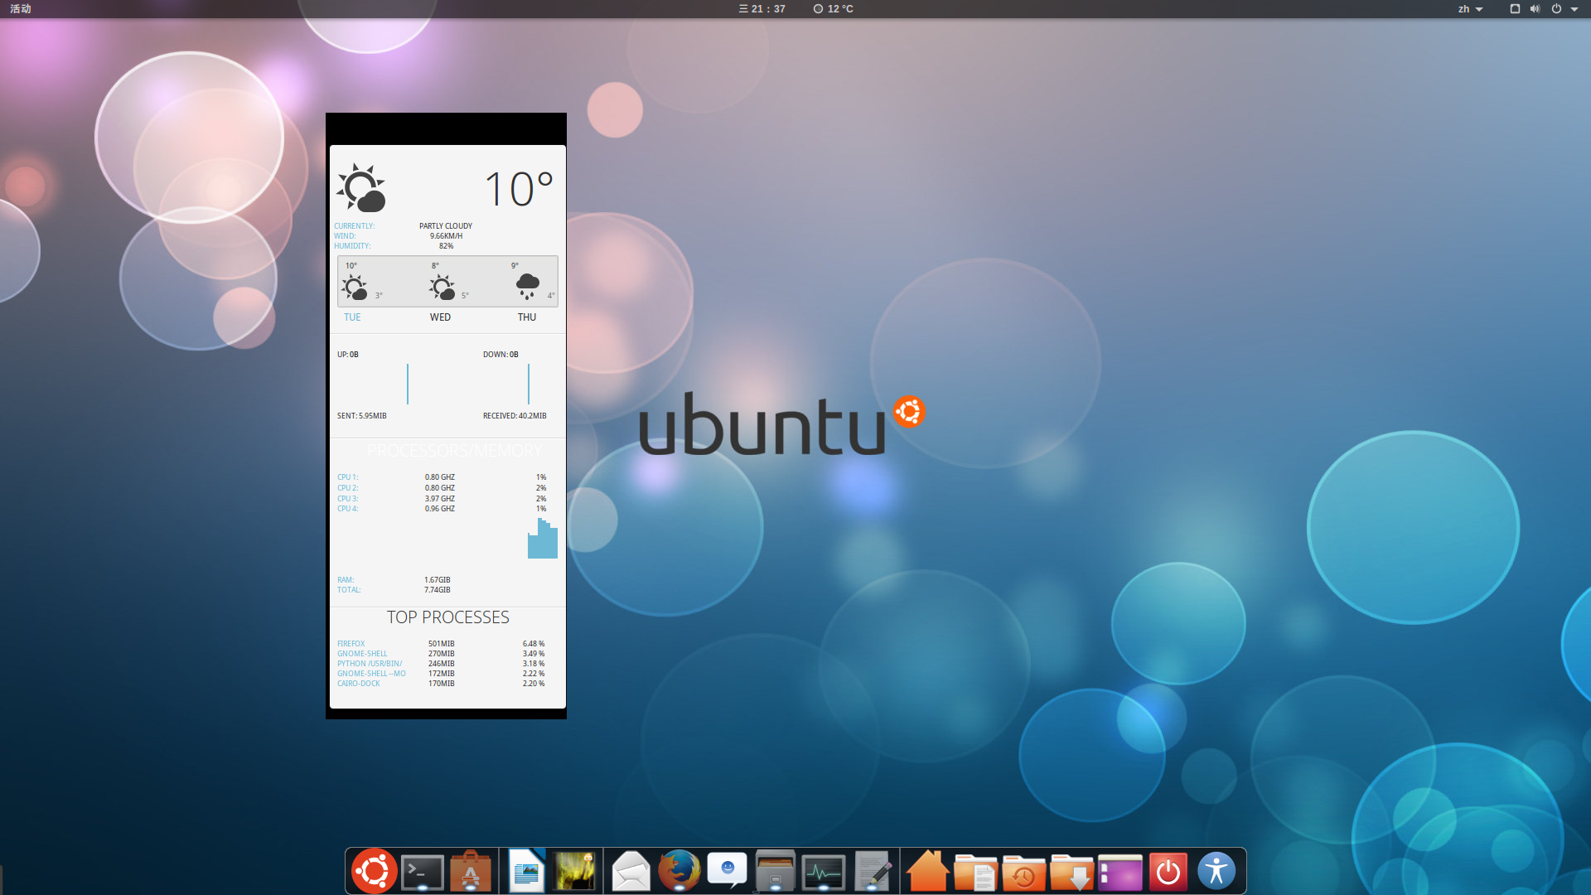
Task: Open the blue accessibility icon in dock
Action: pyautogui.click(x=1216, y=871)
